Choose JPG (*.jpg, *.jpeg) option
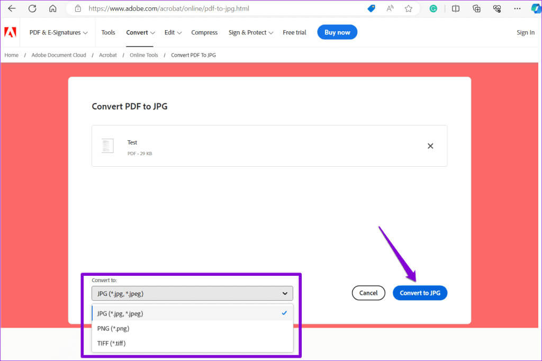The width and height of the screenshot is (542, 361). pyautogui.click(x=192, y=313)
